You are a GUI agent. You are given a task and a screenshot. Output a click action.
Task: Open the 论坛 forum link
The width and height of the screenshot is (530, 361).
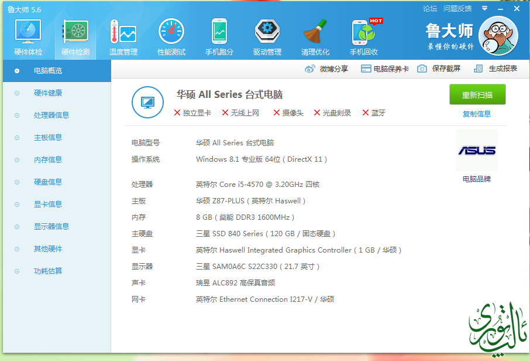[x=430, y=8]
